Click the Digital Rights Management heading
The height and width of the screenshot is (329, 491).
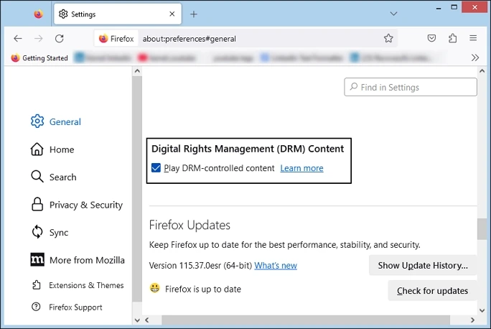click(x=248, y=149)
